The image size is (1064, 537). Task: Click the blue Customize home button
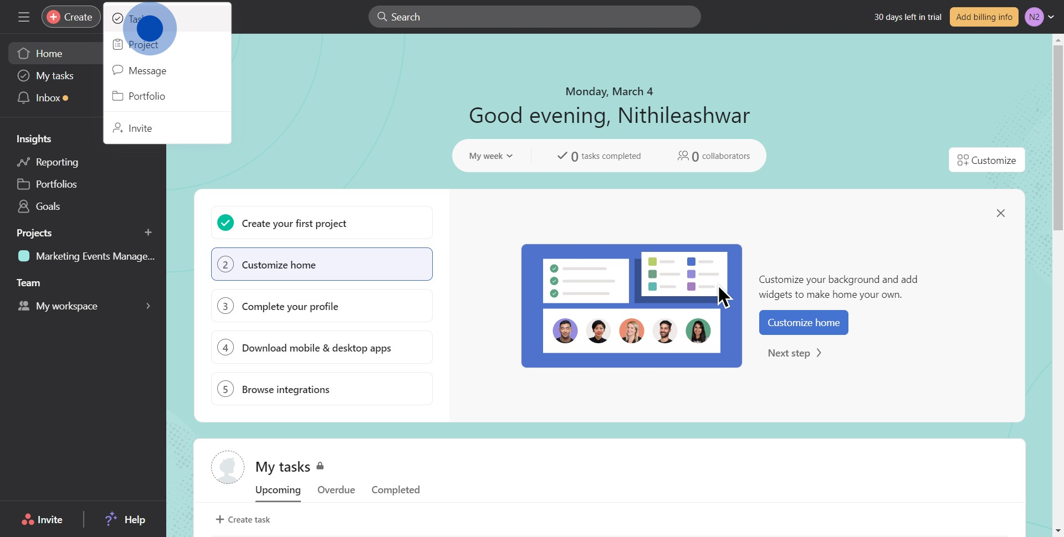pos(803,323)
